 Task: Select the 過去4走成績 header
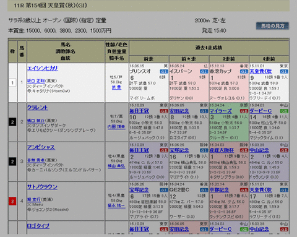click(209, 48)
